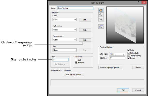148x96 pixels.
Task: Click Edit button for Transparency shader
Action: (x=85, y=40)
